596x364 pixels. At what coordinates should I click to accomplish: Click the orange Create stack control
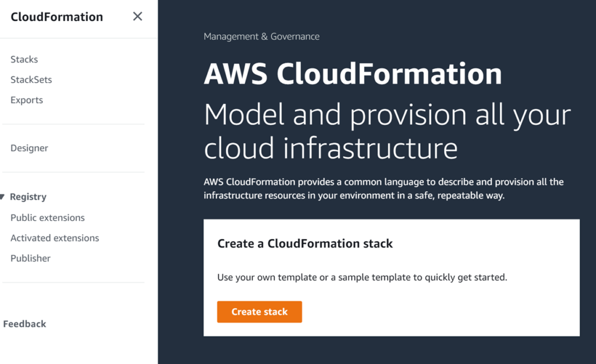click(259, 312)
